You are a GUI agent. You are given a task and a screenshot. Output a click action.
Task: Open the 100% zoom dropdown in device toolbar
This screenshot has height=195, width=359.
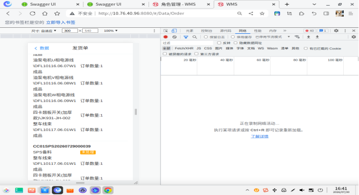click(x=111, y=30)
